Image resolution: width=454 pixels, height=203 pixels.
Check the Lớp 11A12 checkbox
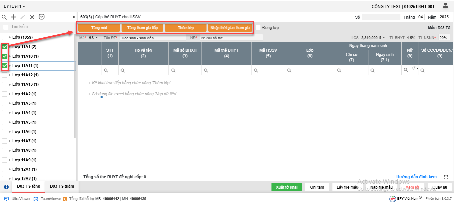5,75
